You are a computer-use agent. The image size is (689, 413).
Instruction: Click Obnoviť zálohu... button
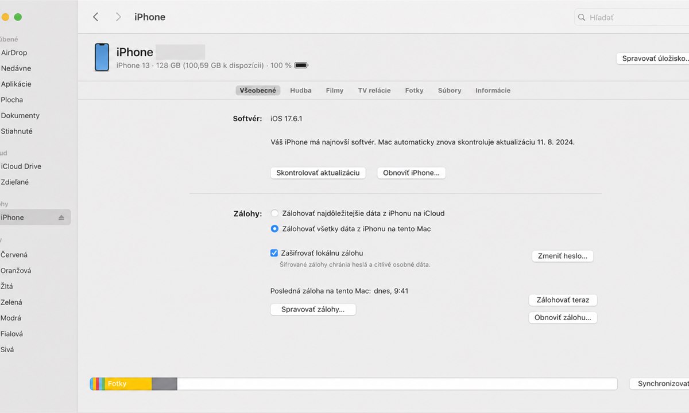click(563, 318)
